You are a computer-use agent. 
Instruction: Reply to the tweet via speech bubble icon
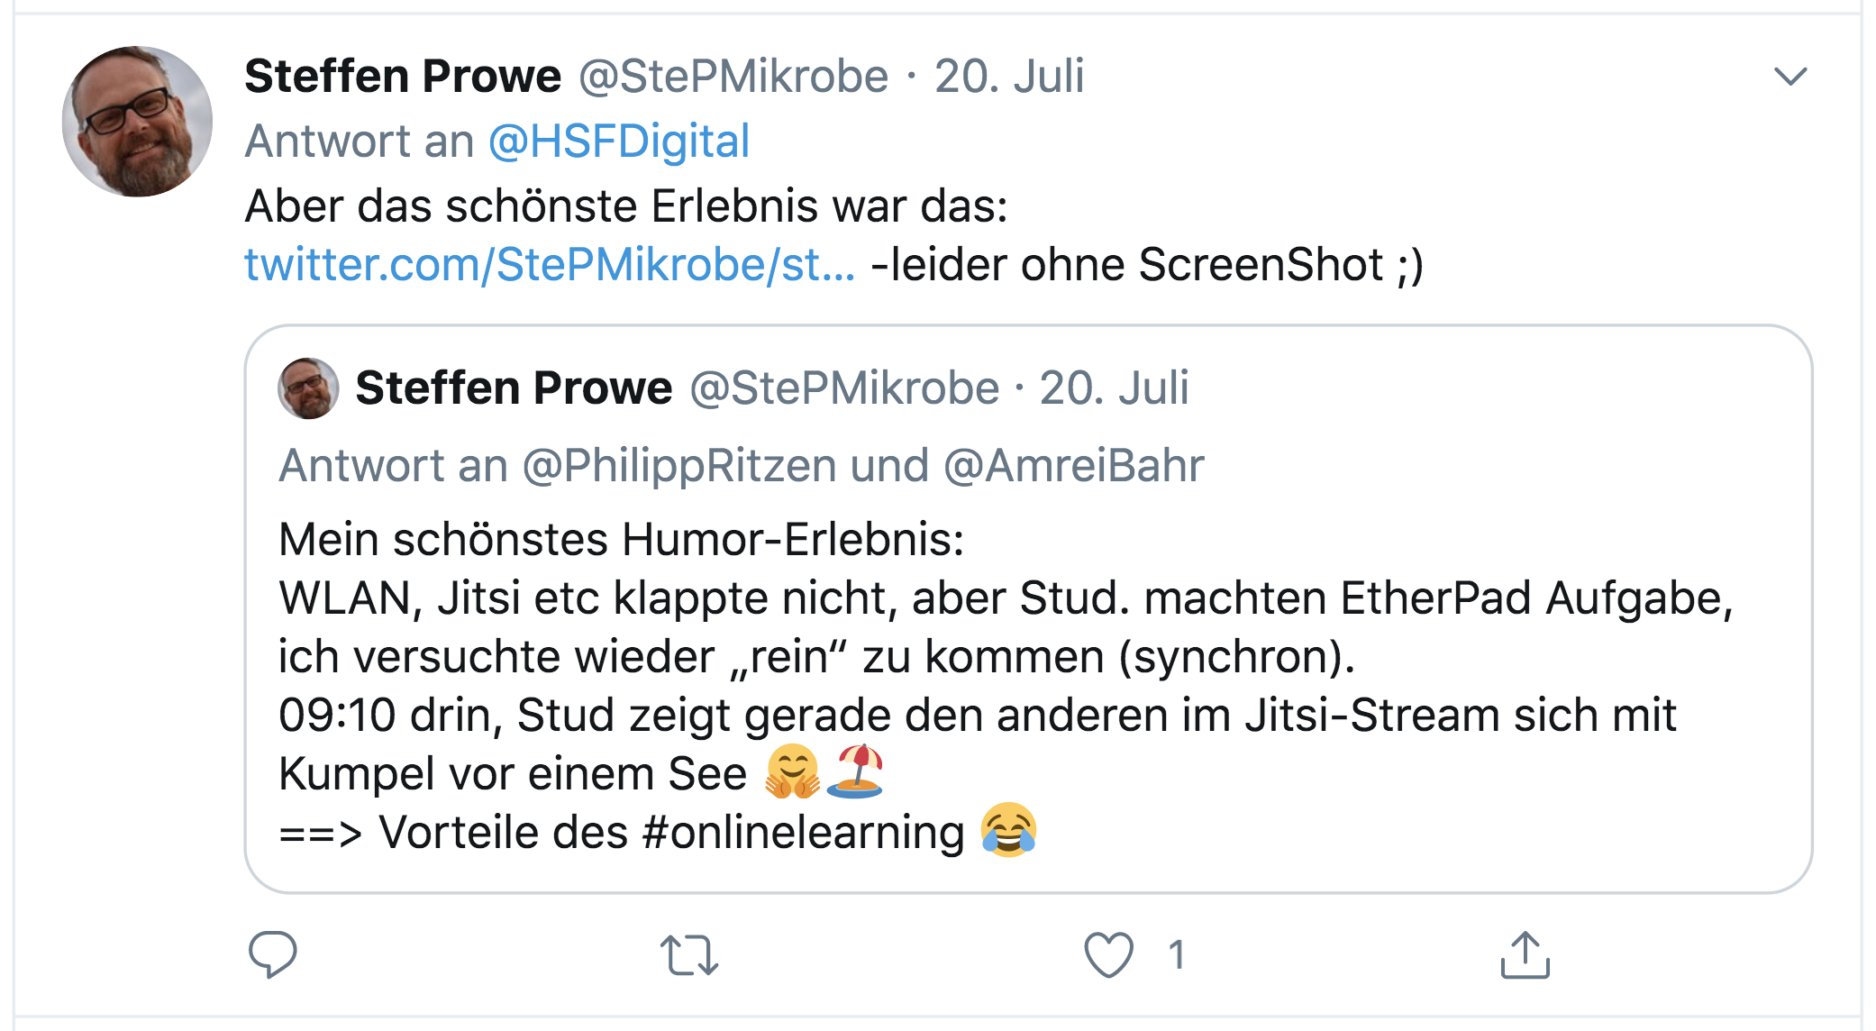[x=272, y=954]
